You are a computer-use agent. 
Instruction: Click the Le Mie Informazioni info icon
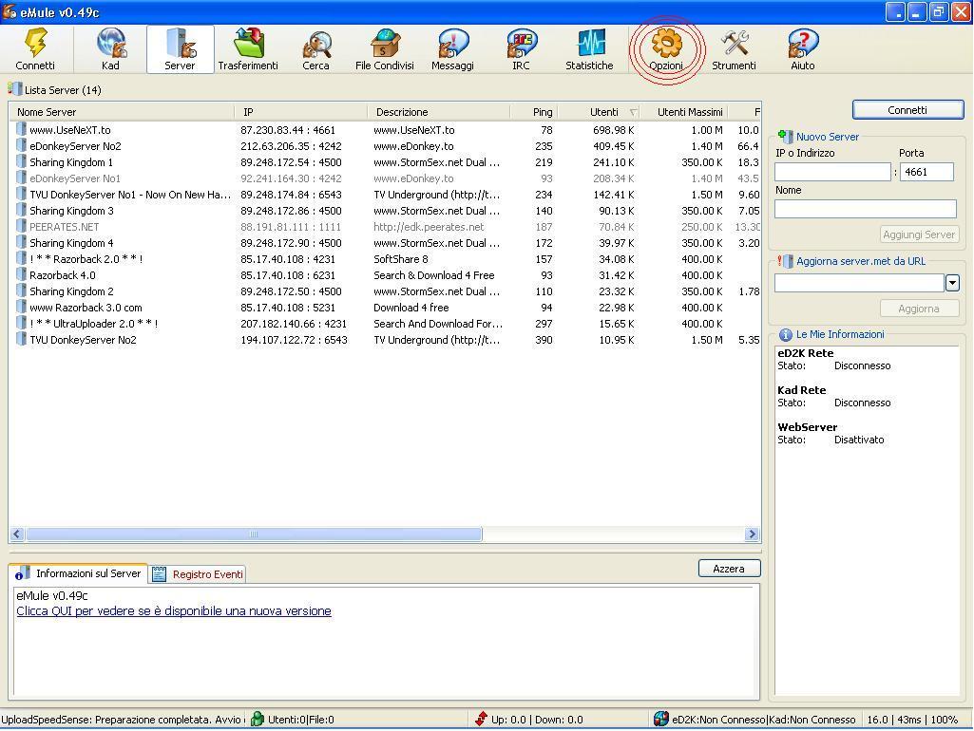[x=785, y=334]
